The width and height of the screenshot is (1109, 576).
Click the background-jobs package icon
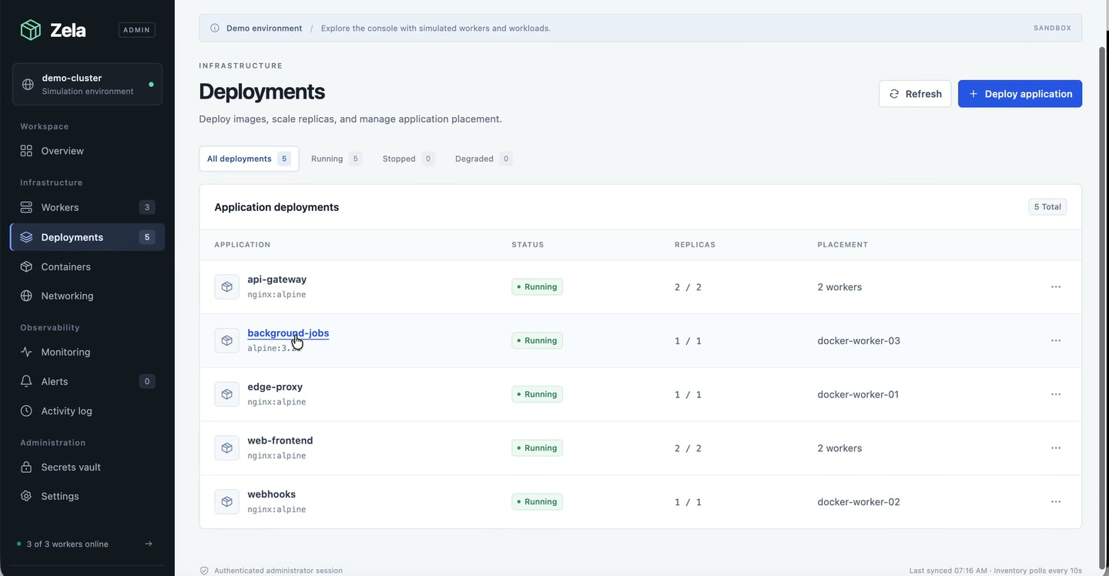[226, 340]
